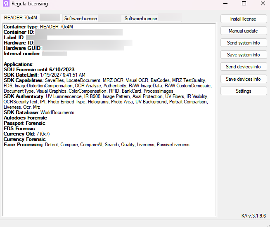
Task: Click the Hardware GUID label
Action: pyautogui.click(x=23, y=48)
